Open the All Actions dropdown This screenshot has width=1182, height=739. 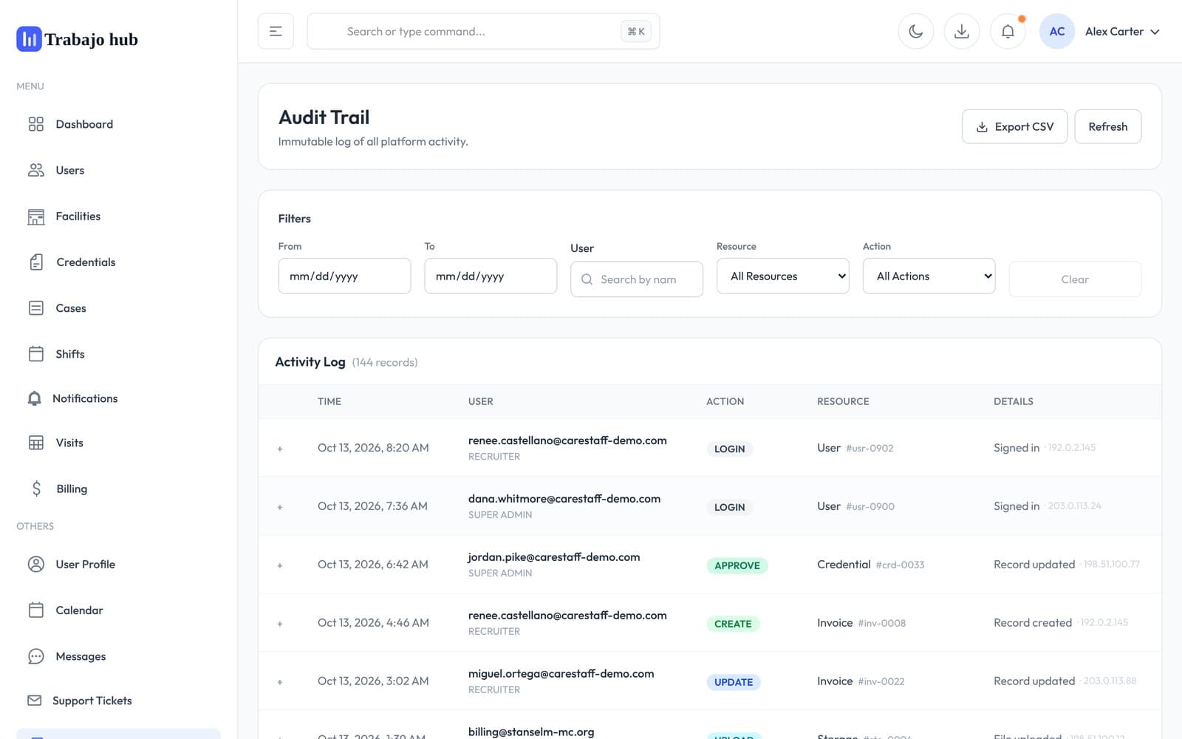(x=929, y=276)
